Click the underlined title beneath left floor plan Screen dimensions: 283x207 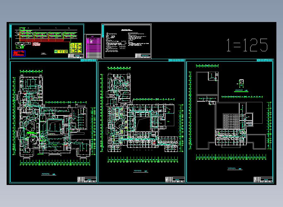pyautogui.click(x=49, y=174)
